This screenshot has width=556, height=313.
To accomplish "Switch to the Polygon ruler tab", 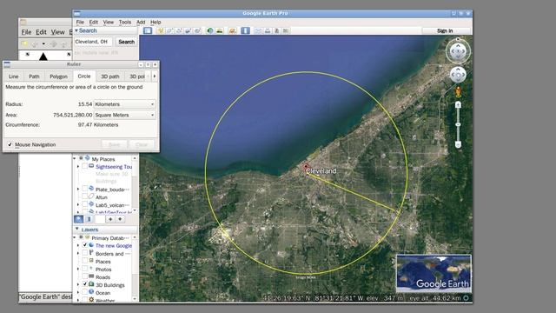I will pos(58,77).
